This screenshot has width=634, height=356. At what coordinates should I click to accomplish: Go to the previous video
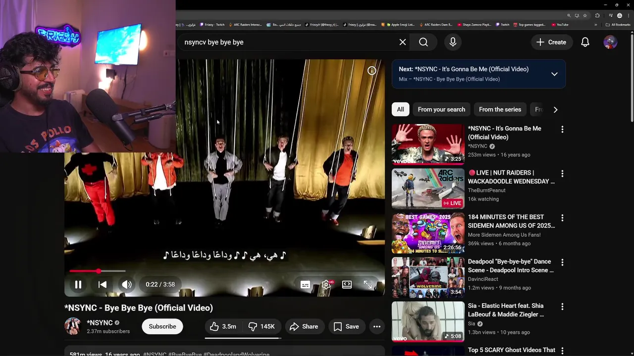pos(102,284)
